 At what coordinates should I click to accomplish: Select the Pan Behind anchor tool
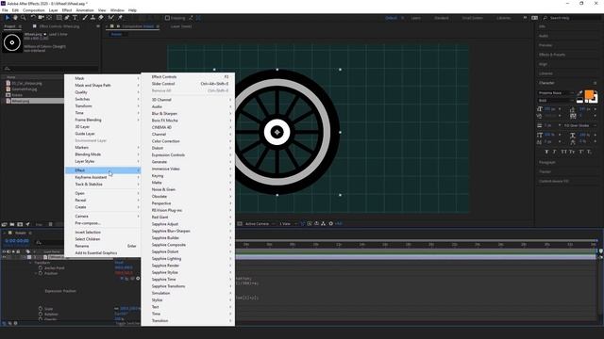49,18
